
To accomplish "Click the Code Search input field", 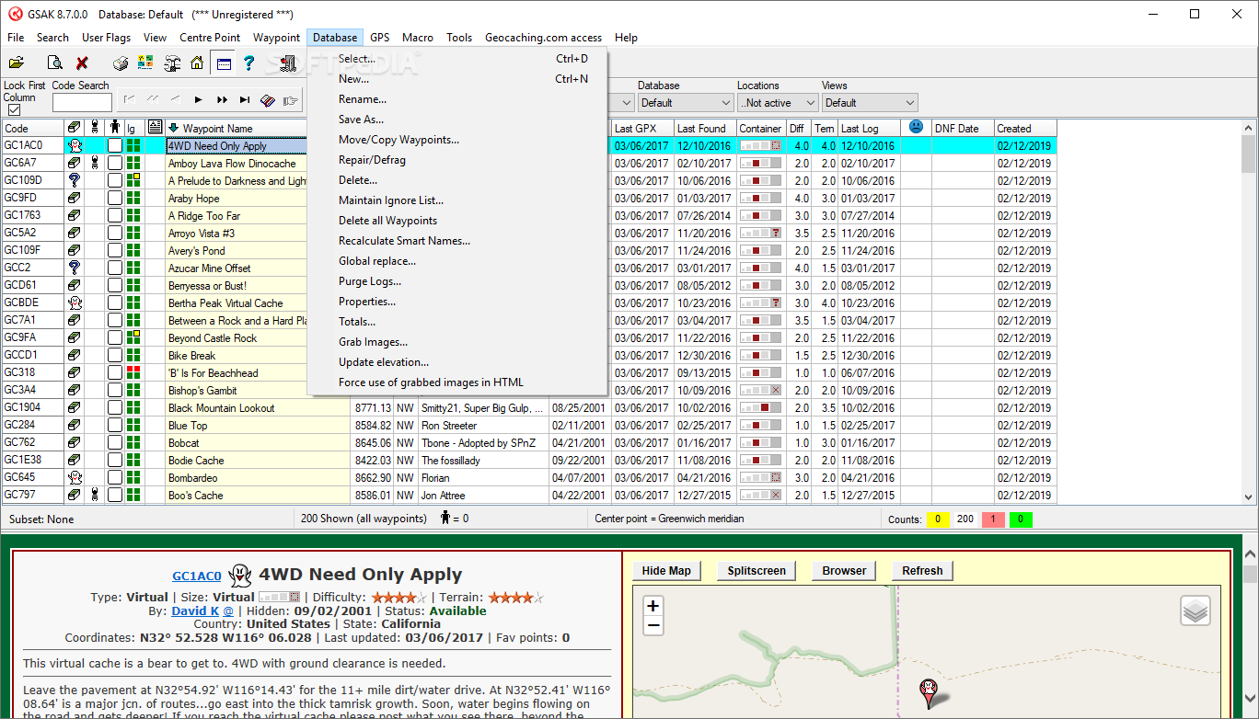I will point(82,103).
